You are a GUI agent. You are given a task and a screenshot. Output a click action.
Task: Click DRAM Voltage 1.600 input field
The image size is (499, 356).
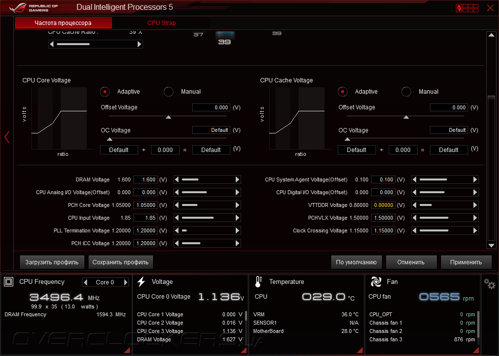click(x=146, y=179)
